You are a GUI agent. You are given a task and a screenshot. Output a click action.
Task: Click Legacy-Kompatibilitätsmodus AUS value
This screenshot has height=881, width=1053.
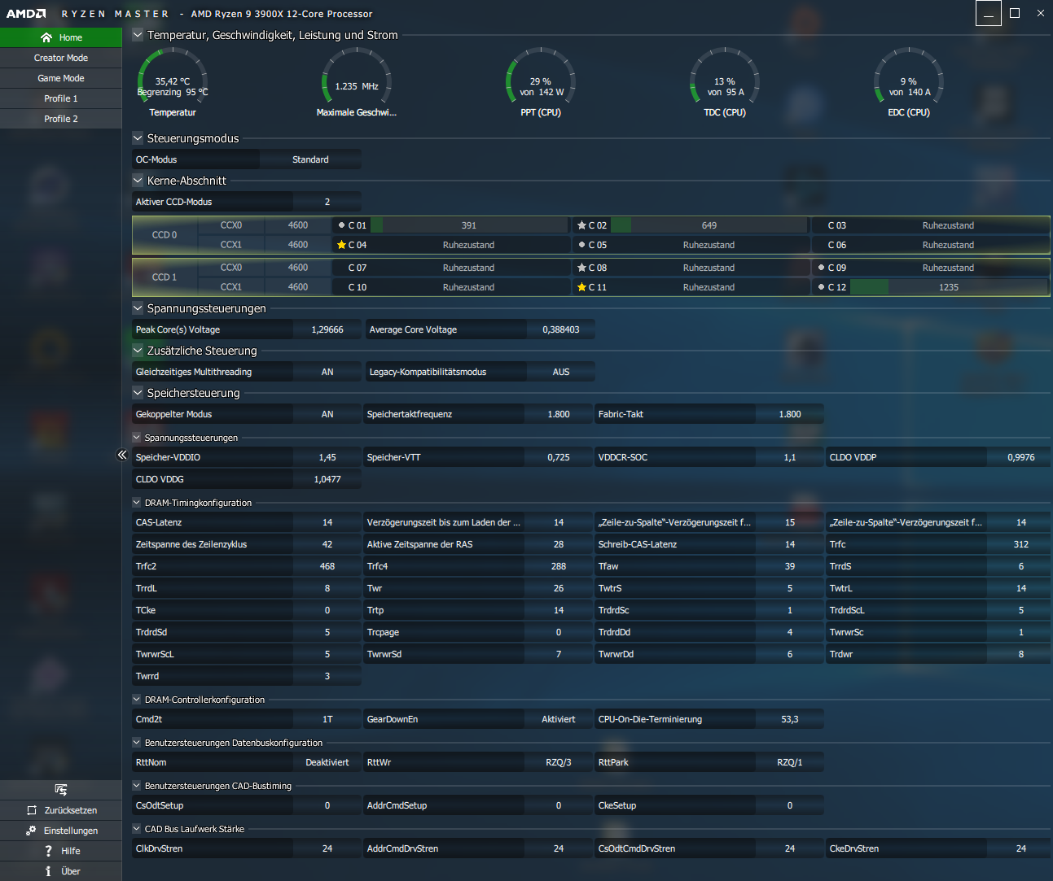point(561,372)
